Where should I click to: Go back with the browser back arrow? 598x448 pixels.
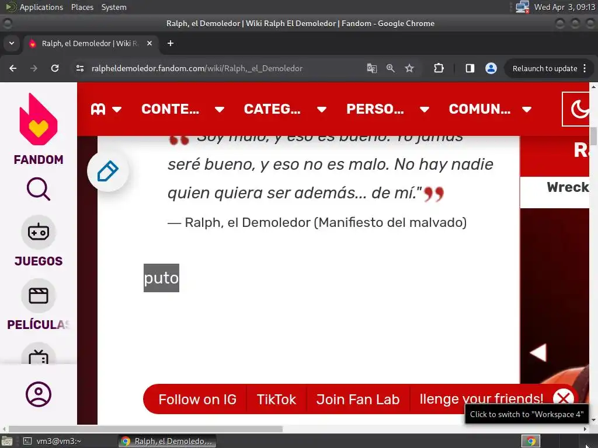click(x=13, y=68)
